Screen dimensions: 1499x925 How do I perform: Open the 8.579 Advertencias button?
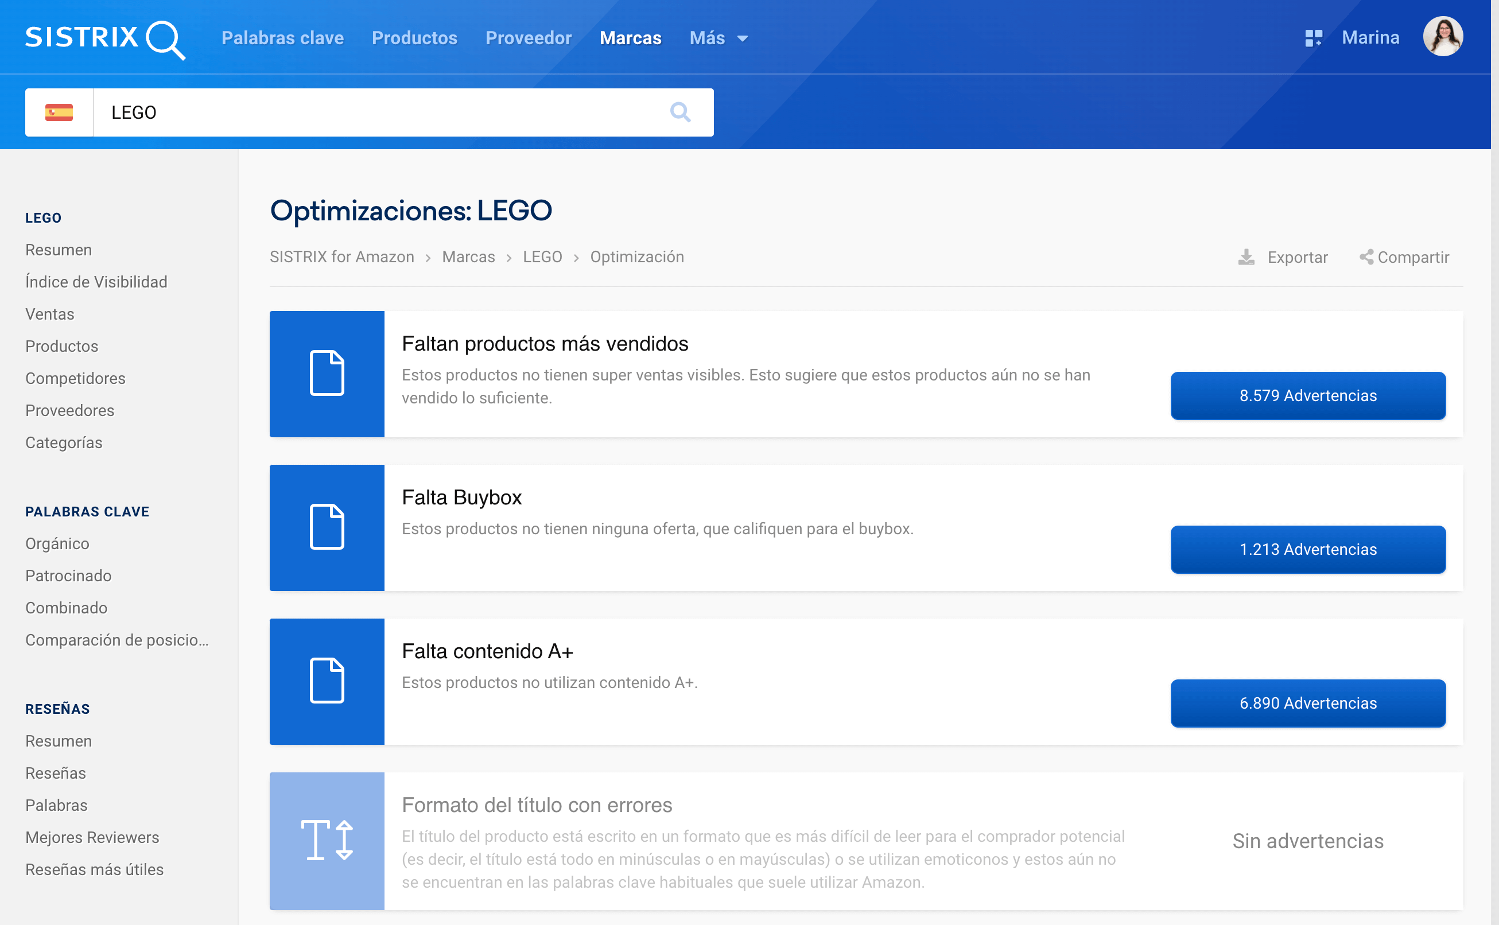[x=1307, y=395]
